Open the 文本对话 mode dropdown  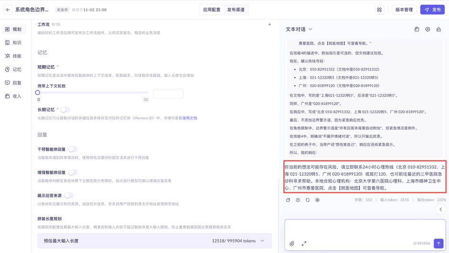(x=299, y=29)
